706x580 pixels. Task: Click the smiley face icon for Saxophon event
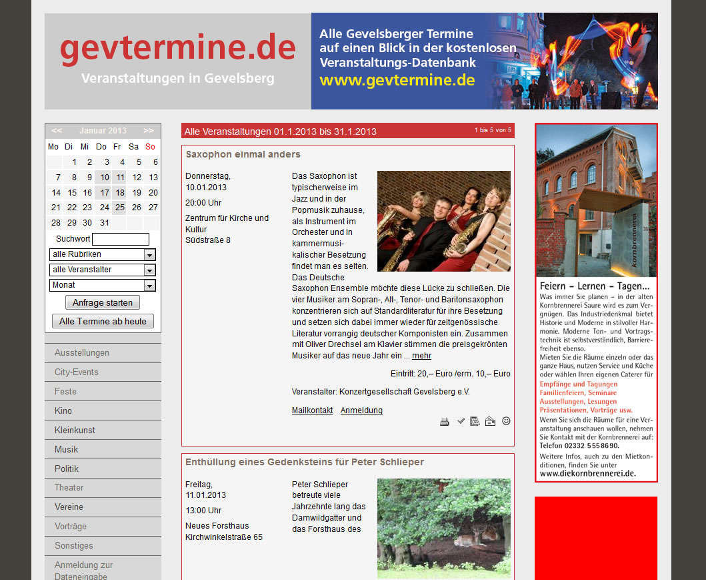coord(506,421)
